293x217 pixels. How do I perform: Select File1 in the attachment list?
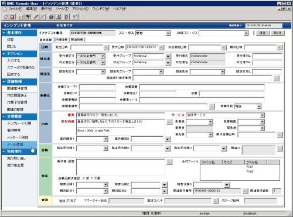[x=250, y=167]
